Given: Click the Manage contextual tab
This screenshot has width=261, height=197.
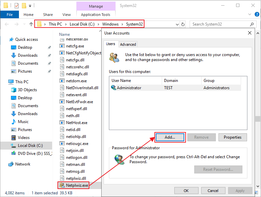Looking at the screenshot, I should 96,6.
